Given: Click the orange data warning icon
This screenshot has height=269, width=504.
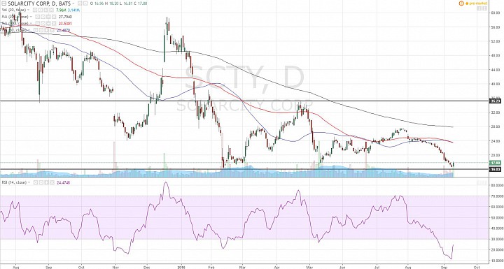Looking at the screenshot, I should coord(461,3).
